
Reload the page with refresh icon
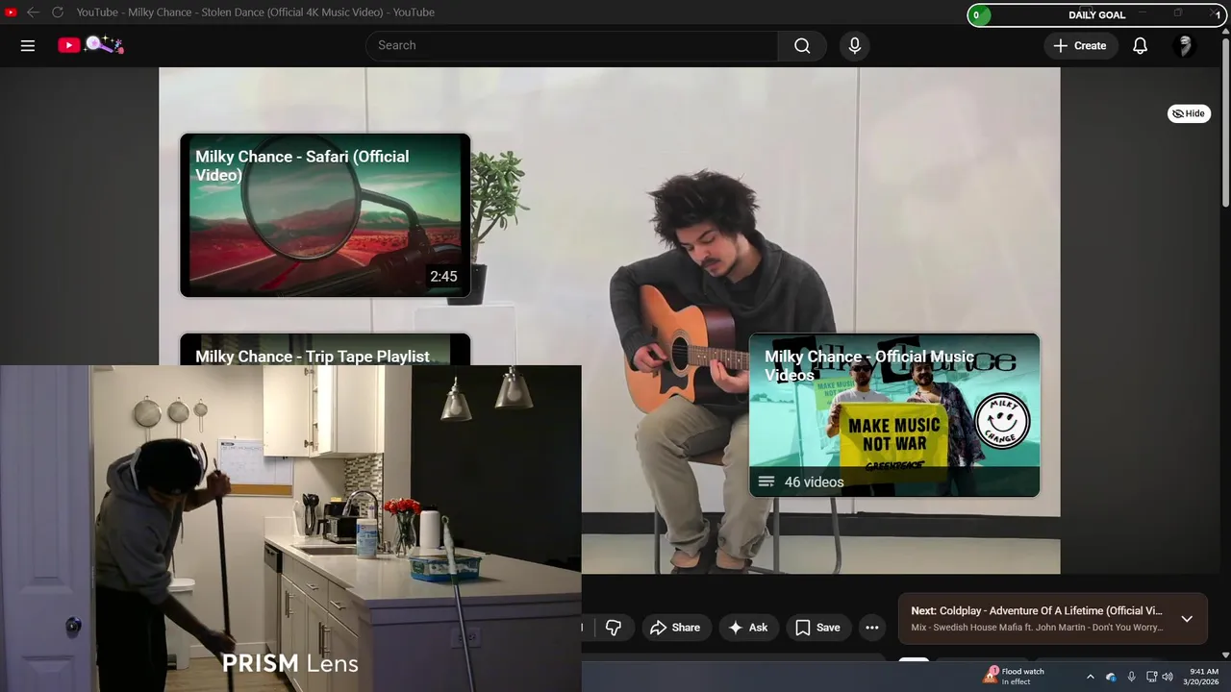click(x=58, y=12)
